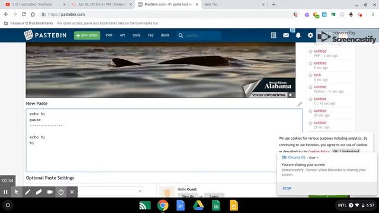Open Untitled Python paste from 11 sec ago

point(320,87)
